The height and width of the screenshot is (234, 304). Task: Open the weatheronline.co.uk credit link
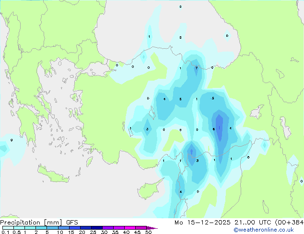[x=264, y=230]
